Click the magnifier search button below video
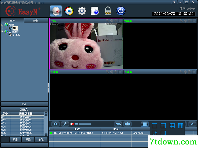The height and width of the screenshot is (148, 198). coord(56,124)
